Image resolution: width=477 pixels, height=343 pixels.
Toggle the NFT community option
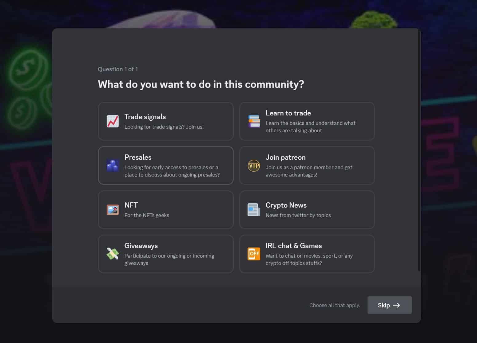(166, 210)
